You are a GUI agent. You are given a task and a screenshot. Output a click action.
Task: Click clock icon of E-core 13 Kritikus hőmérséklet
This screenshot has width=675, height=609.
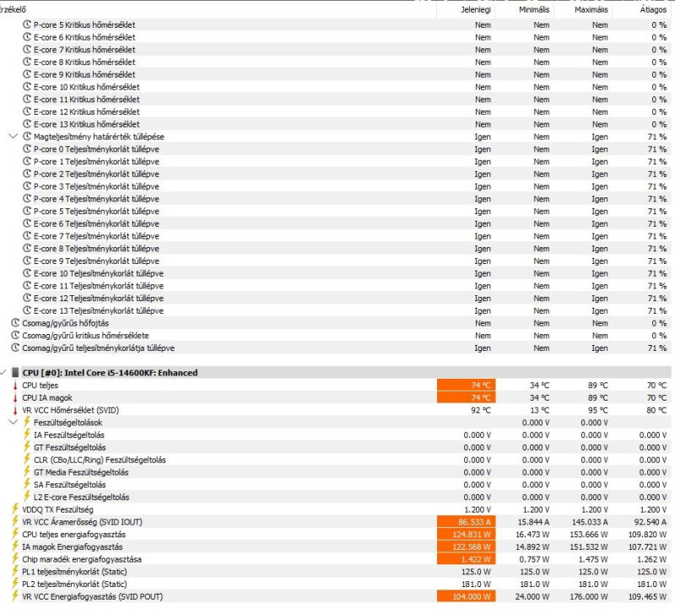[27, 124]
